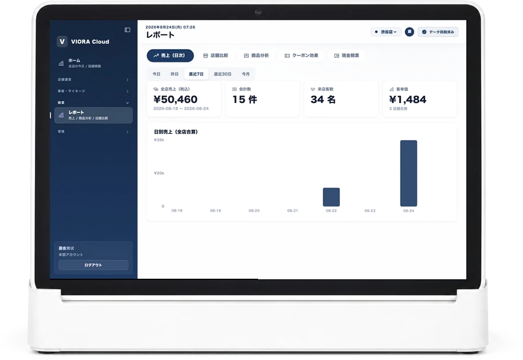
Task: Click the checkmark badge icon beside データ同期済み
Action: [x=424, y=32]
